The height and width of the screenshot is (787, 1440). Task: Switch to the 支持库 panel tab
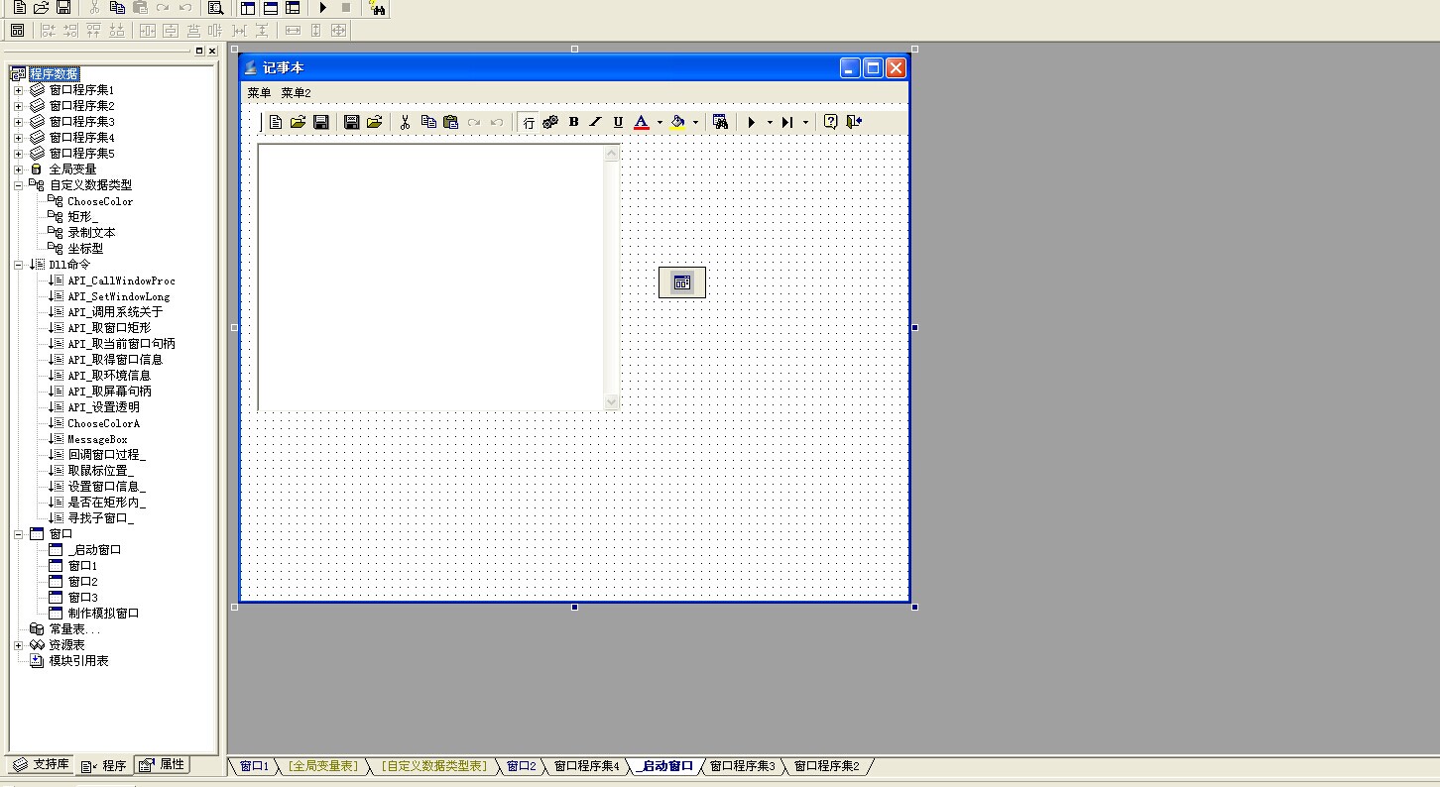pyautogui.click(x=41, y=765)
